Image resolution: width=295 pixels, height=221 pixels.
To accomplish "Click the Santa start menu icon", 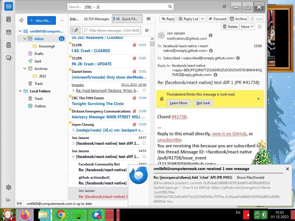I will click(8, 215).
